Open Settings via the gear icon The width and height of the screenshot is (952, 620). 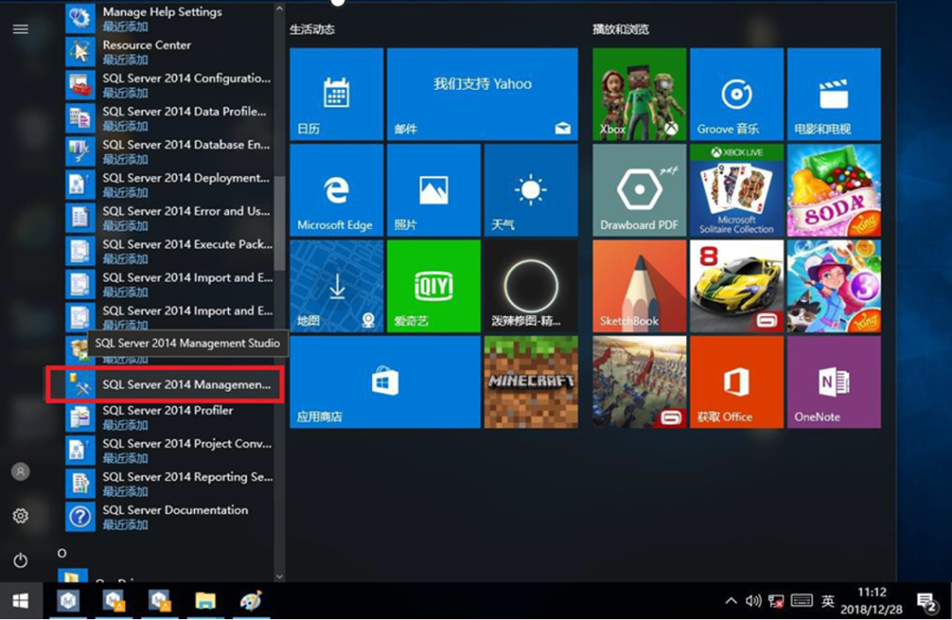(x=20, y=516)
